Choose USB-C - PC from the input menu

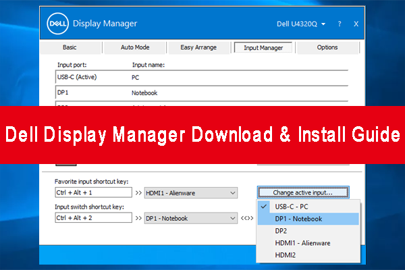coord(308,207)
